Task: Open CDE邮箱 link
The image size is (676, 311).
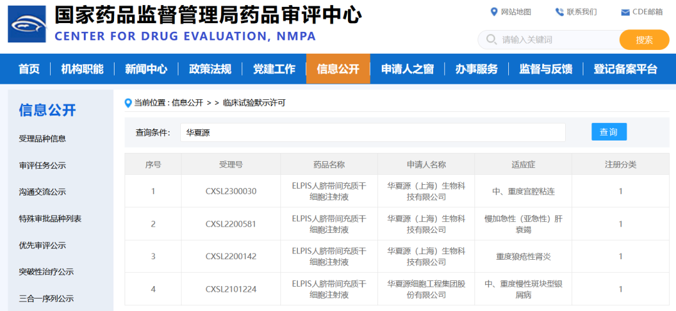Action: 648,12
